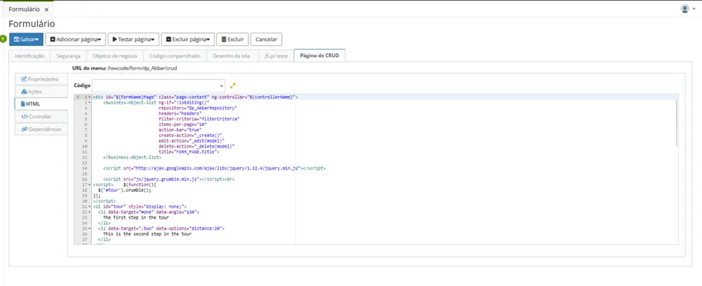Click the filter-criteria="filterCriteria" line
This screenshot has height=286, width=702.
(199, 119)
